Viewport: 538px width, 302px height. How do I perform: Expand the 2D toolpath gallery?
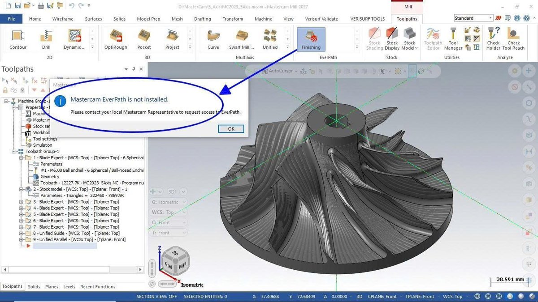tap(92, 47)
